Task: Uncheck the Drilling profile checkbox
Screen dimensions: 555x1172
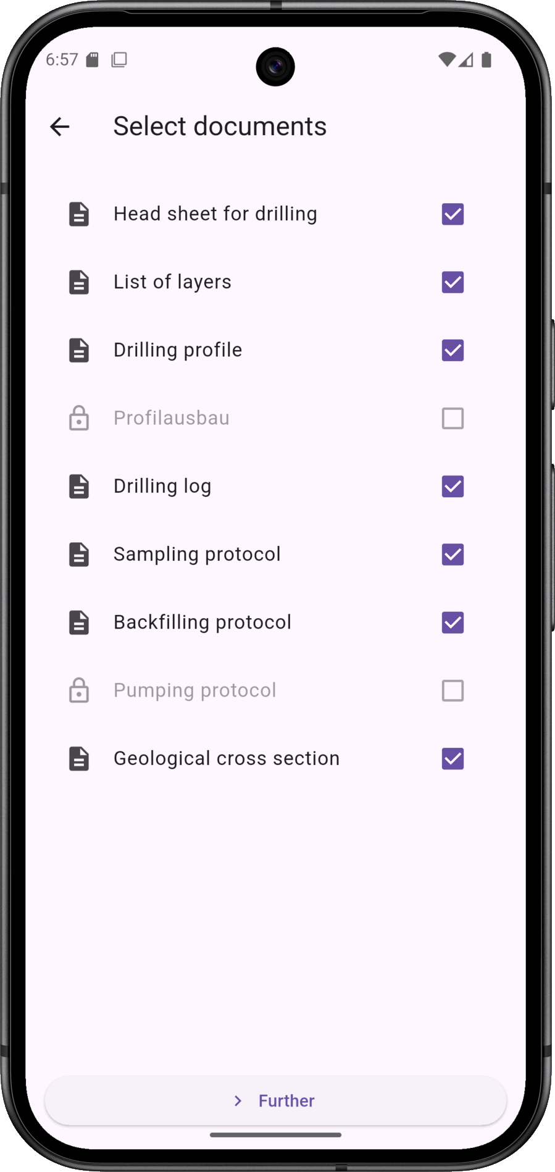Action: (453, 350)
